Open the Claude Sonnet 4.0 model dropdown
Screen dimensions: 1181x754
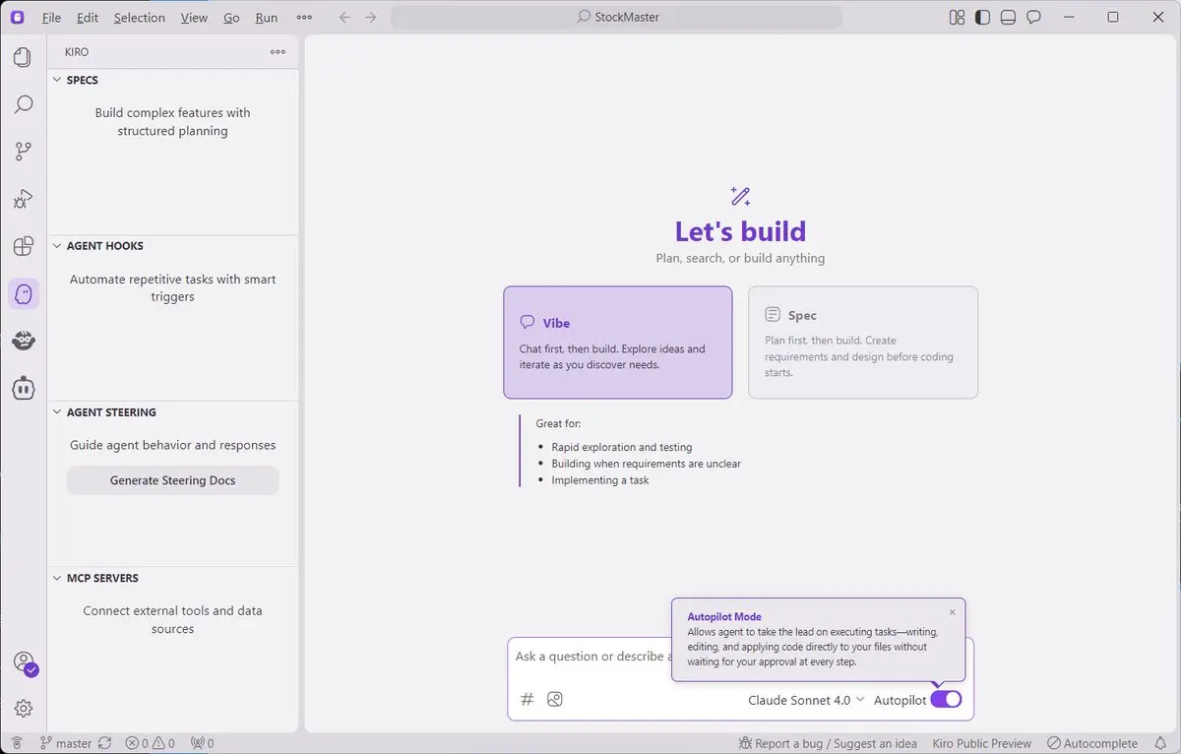coord(806,700)
